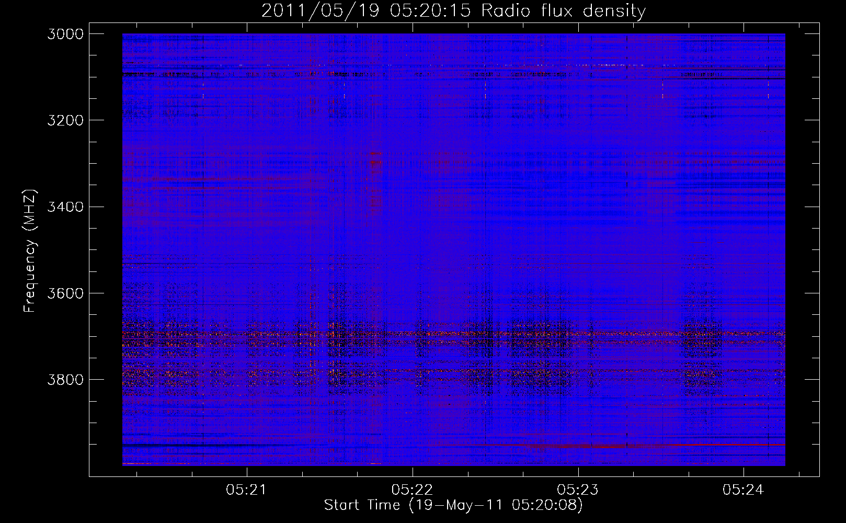Screen dimensions: 846x523
Task: Click the 05:24 time axis label
Action: tap(744, 490)
